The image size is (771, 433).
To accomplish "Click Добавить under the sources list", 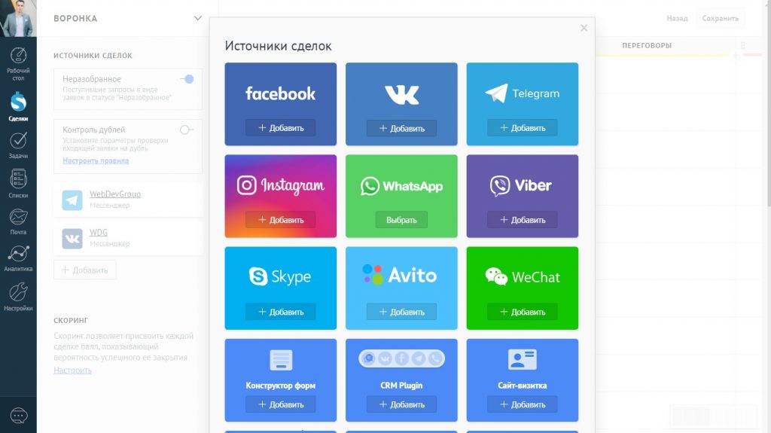I will click(x=84, y=270).
